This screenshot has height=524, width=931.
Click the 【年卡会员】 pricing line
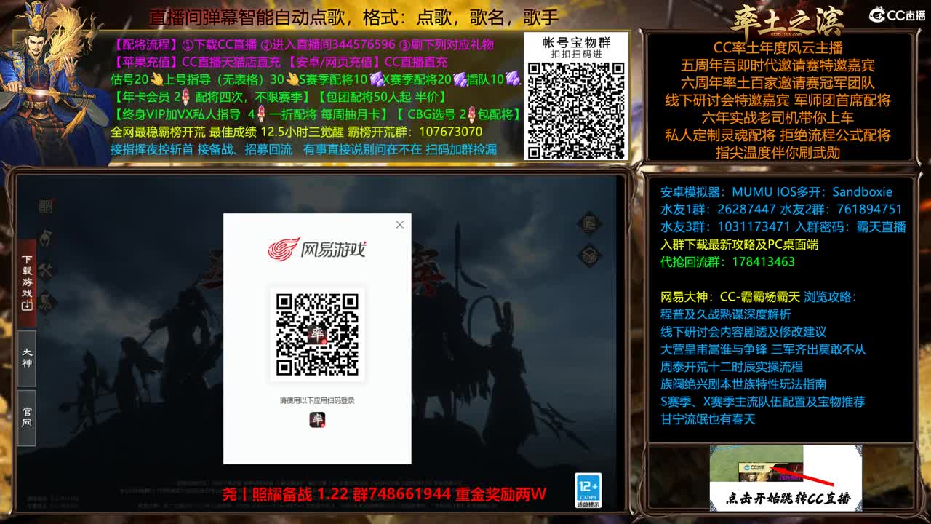tap(279, 97)
